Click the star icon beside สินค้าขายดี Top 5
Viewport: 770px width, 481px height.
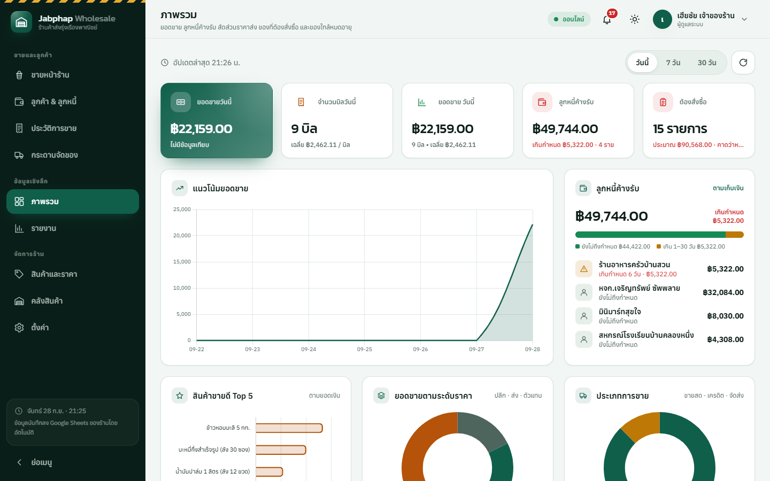tap(180, 395)
